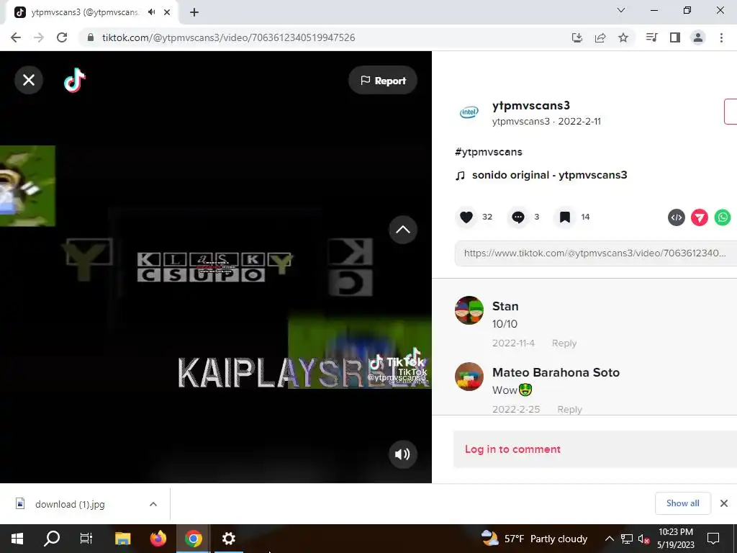Expand options for download (1).jpg
Viewport: 737px width, 553px height.
pos(153,504)
